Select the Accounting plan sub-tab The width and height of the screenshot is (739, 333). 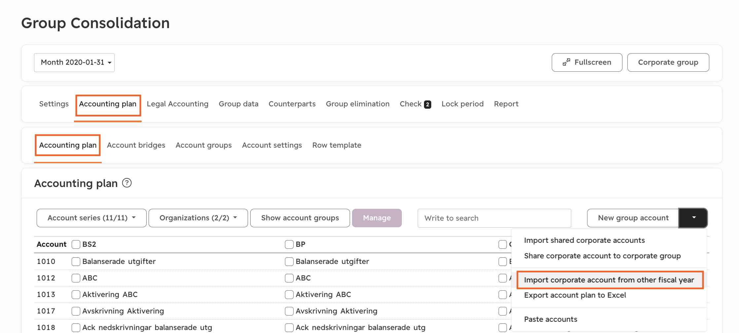[68, 145]
